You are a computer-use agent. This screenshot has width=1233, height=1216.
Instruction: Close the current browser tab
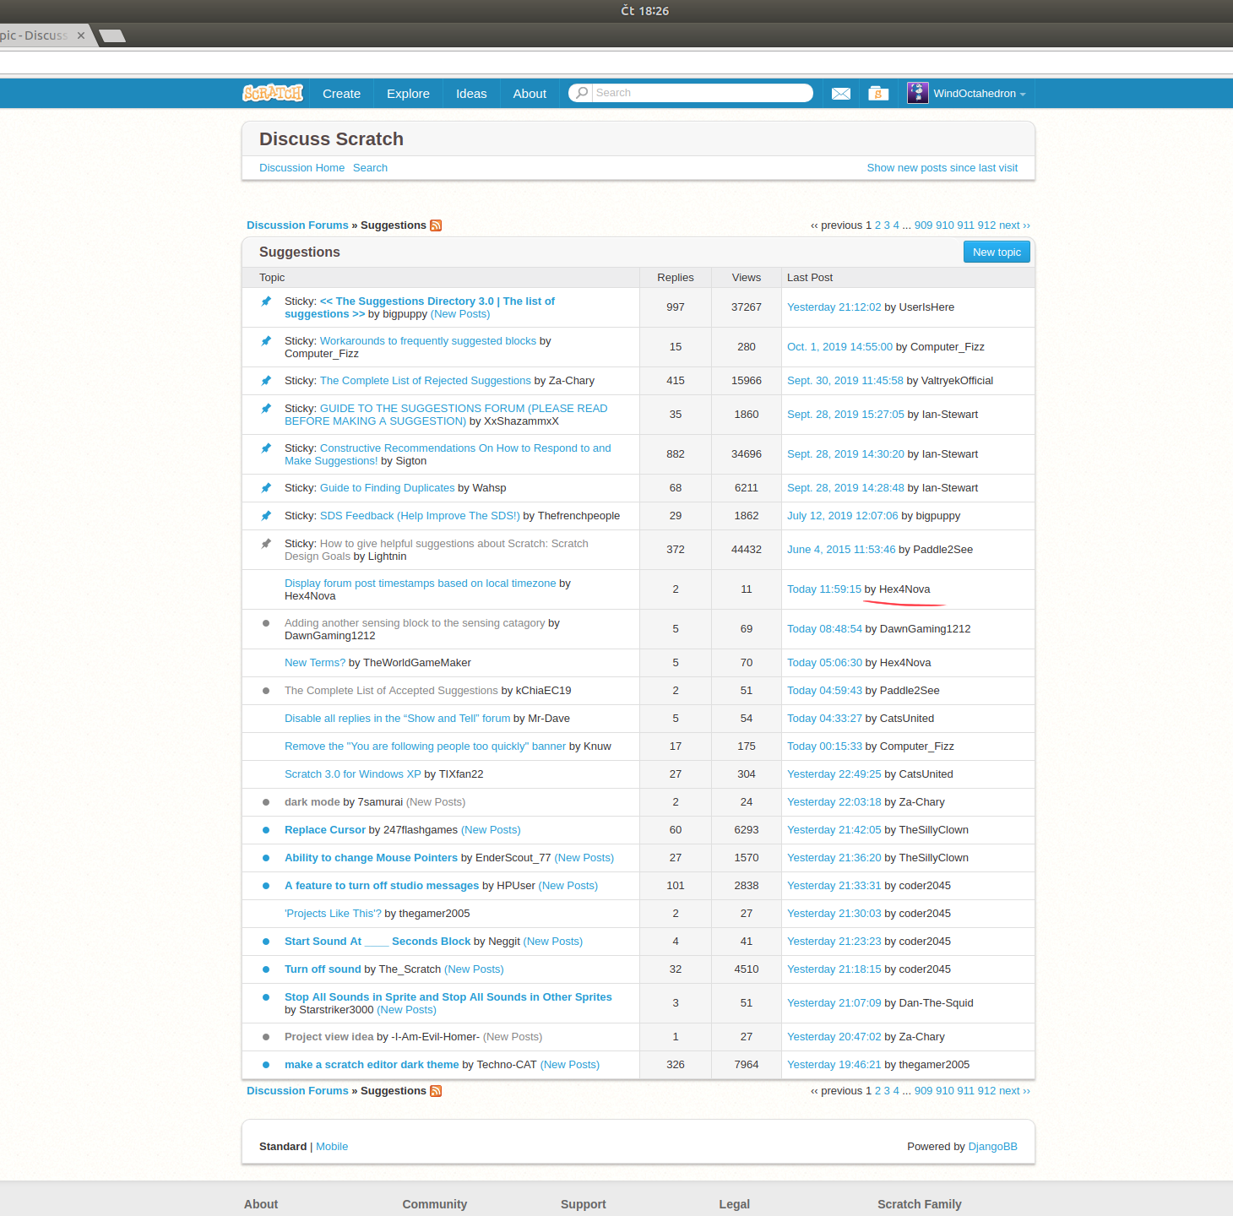[x=81, y=35]
